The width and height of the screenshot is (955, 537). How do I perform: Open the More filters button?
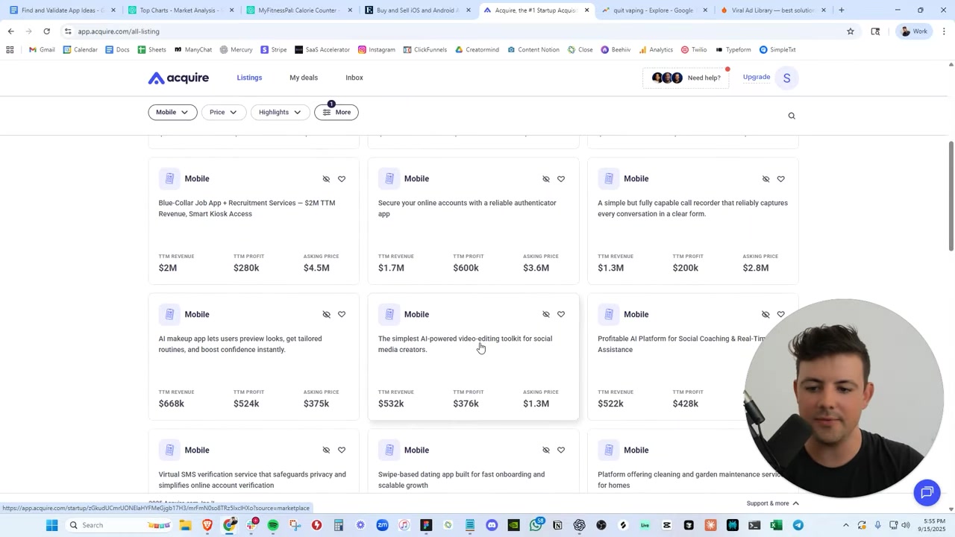tap(336, 112)
